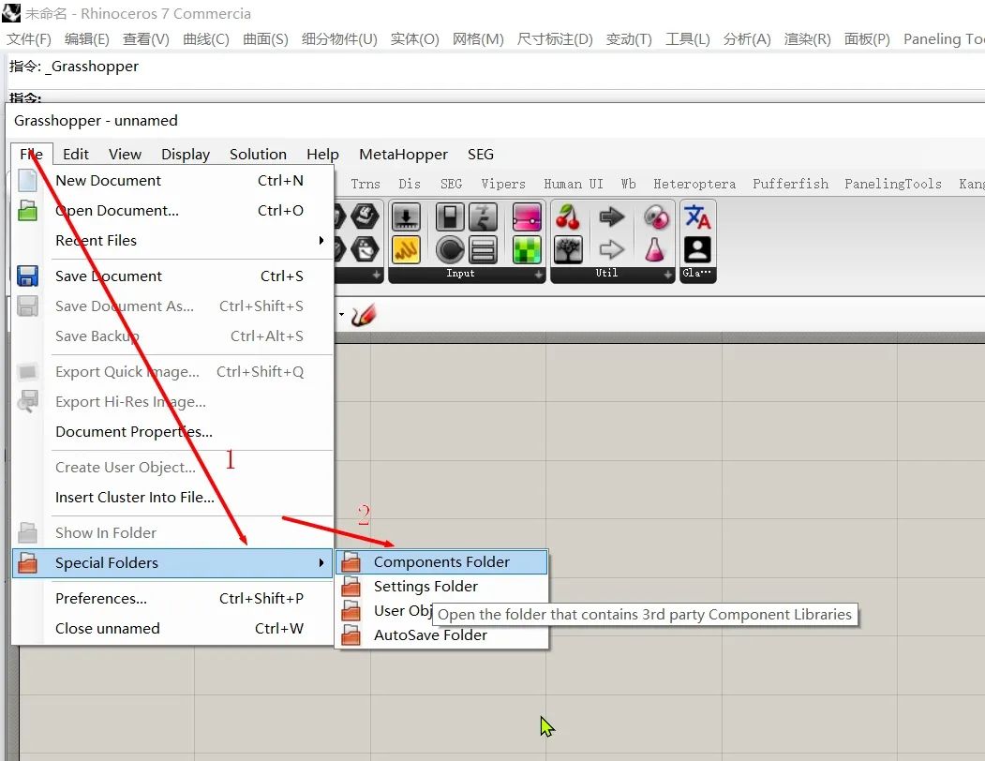Switch to the Wb component tab
Viewport: 985px width, 761px height.
coord(628,184)
